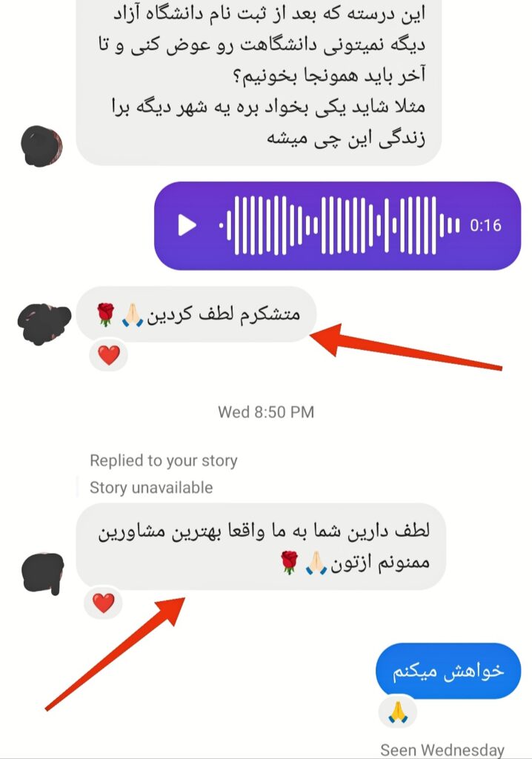Tap the rose emoji in the متشکرم message
532x759 pixels.
click(x=105, y=314)
